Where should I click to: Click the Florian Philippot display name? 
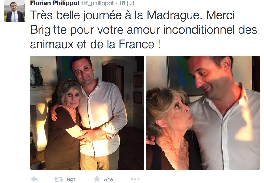(x=55, y=3)
